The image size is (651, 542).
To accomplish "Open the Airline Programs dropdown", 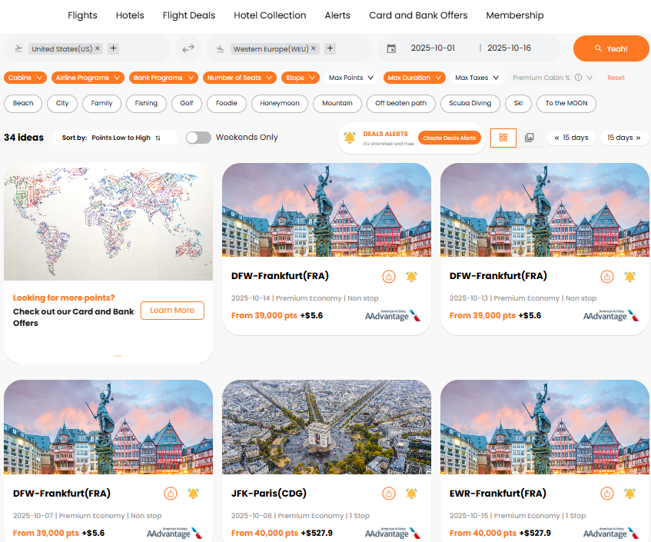I will point(87,78).
